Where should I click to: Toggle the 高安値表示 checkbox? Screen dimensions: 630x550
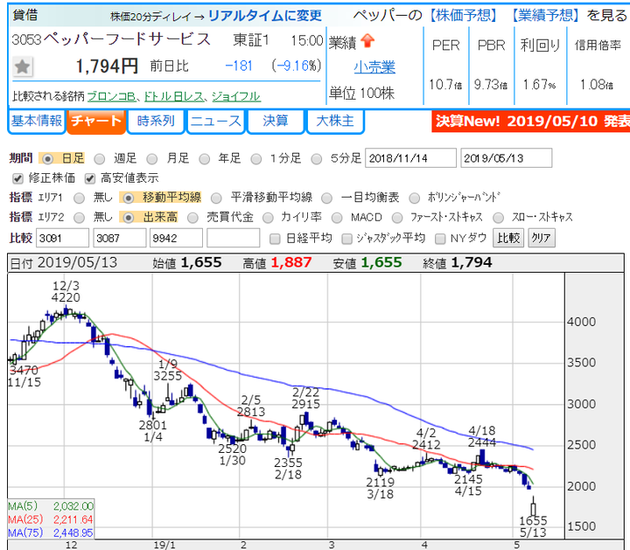point(90,178)
